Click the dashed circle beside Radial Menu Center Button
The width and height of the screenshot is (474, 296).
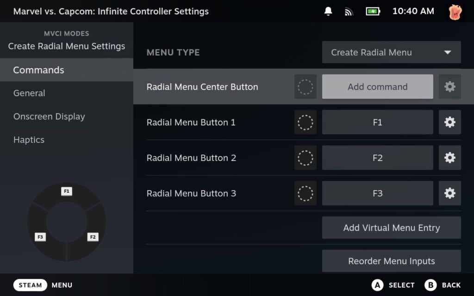pos(305,86)
